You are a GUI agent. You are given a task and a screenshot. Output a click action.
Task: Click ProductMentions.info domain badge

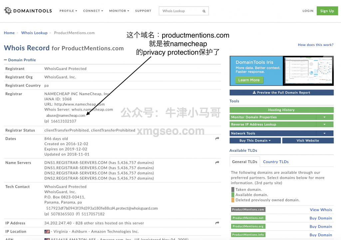coord(248,235)
